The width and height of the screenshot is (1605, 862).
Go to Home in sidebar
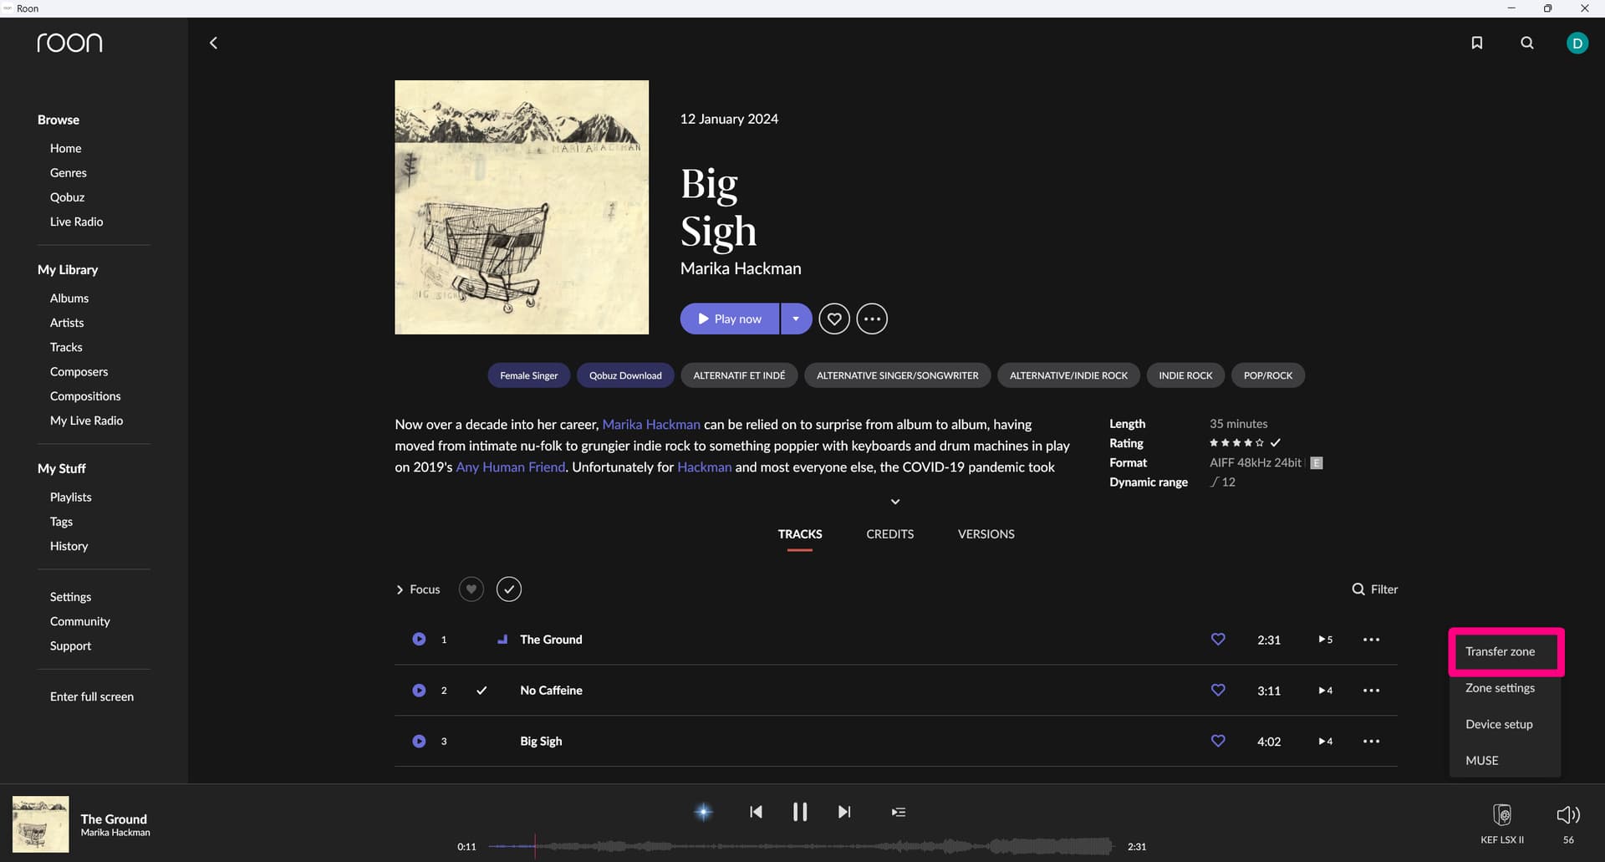65,148
